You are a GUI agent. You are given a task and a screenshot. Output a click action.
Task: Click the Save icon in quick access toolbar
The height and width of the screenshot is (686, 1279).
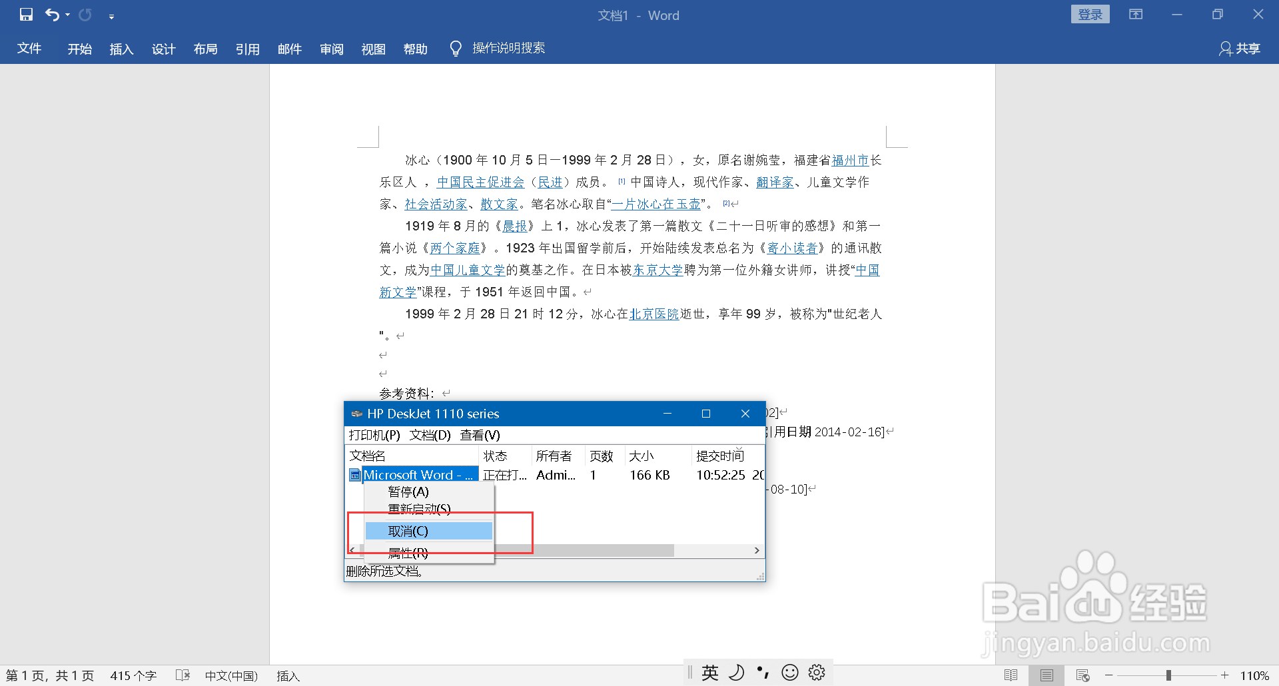[x=26, y=14]
